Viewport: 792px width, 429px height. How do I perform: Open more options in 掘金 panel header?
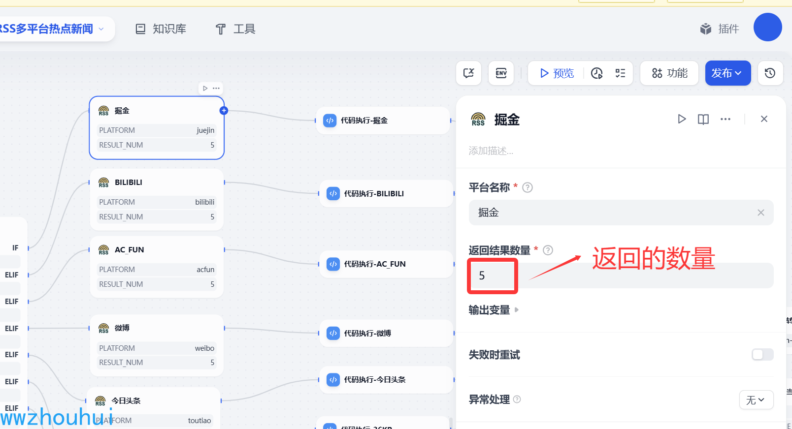tap(725, 119)
